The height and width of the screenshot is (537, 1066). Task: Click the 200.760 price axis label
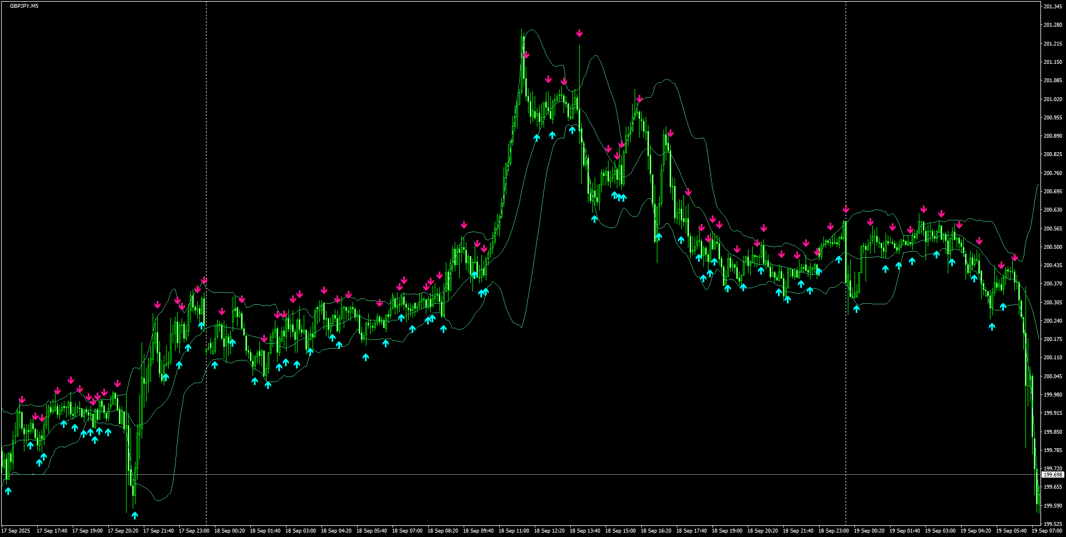pyautogui.click(x=1053, y=173)
